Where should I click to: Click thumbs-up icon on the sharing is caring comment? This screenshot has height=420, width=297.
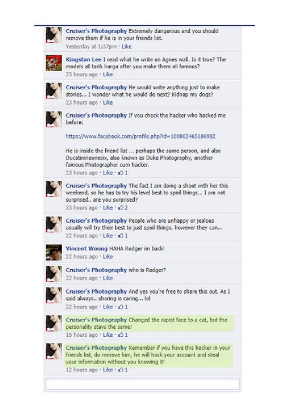point(120,307)
